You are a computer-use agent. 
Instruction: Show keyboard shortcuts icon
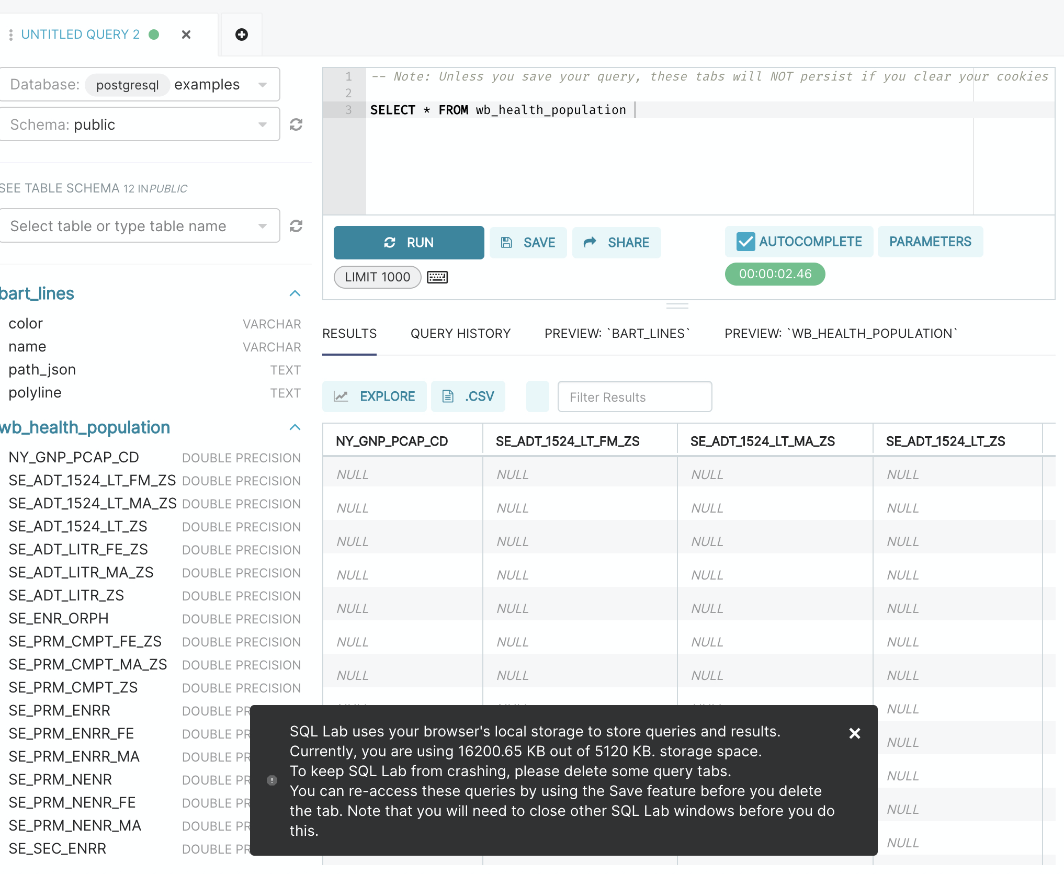click(x=437, y=277)
